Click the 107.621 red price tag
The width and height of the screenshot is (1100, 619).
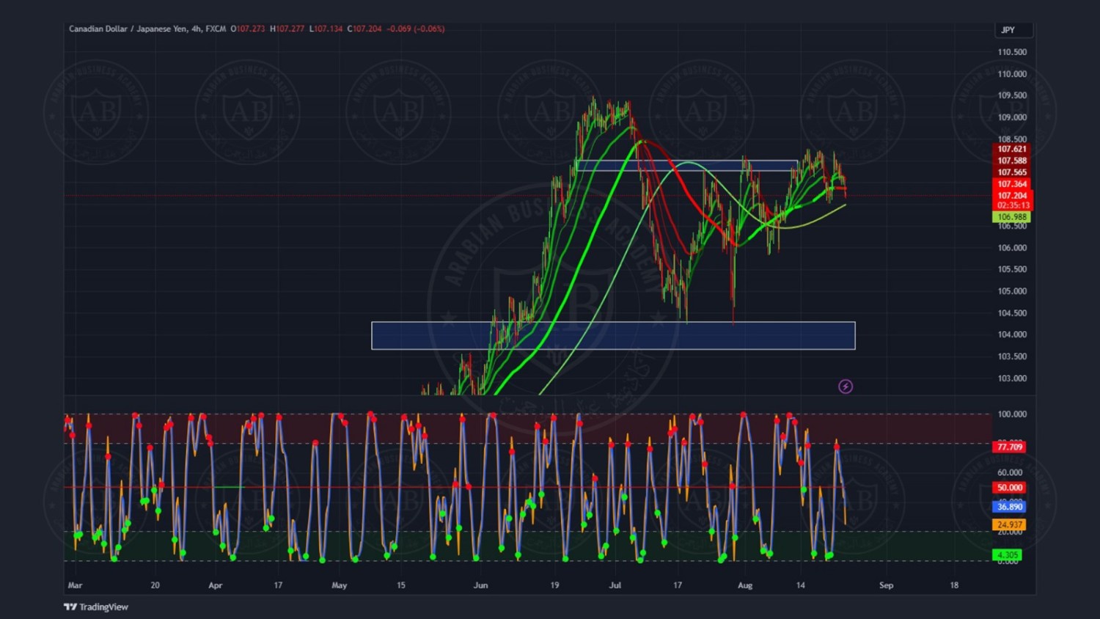[x=1012, y=149]
